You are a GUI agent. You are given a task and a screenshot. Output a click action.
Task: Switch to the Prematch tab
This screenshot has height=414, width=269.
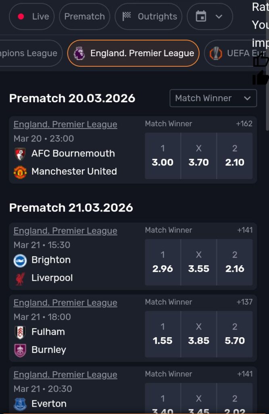pyautogui.click(x=84, y=17)
